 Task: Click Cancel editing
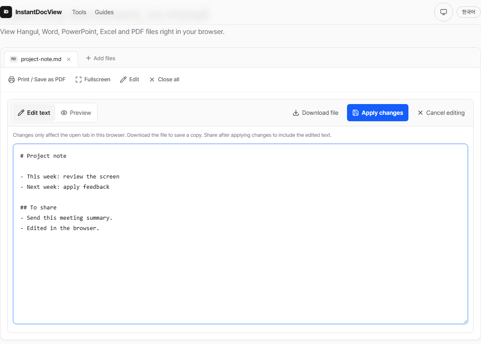coord(441,113)
